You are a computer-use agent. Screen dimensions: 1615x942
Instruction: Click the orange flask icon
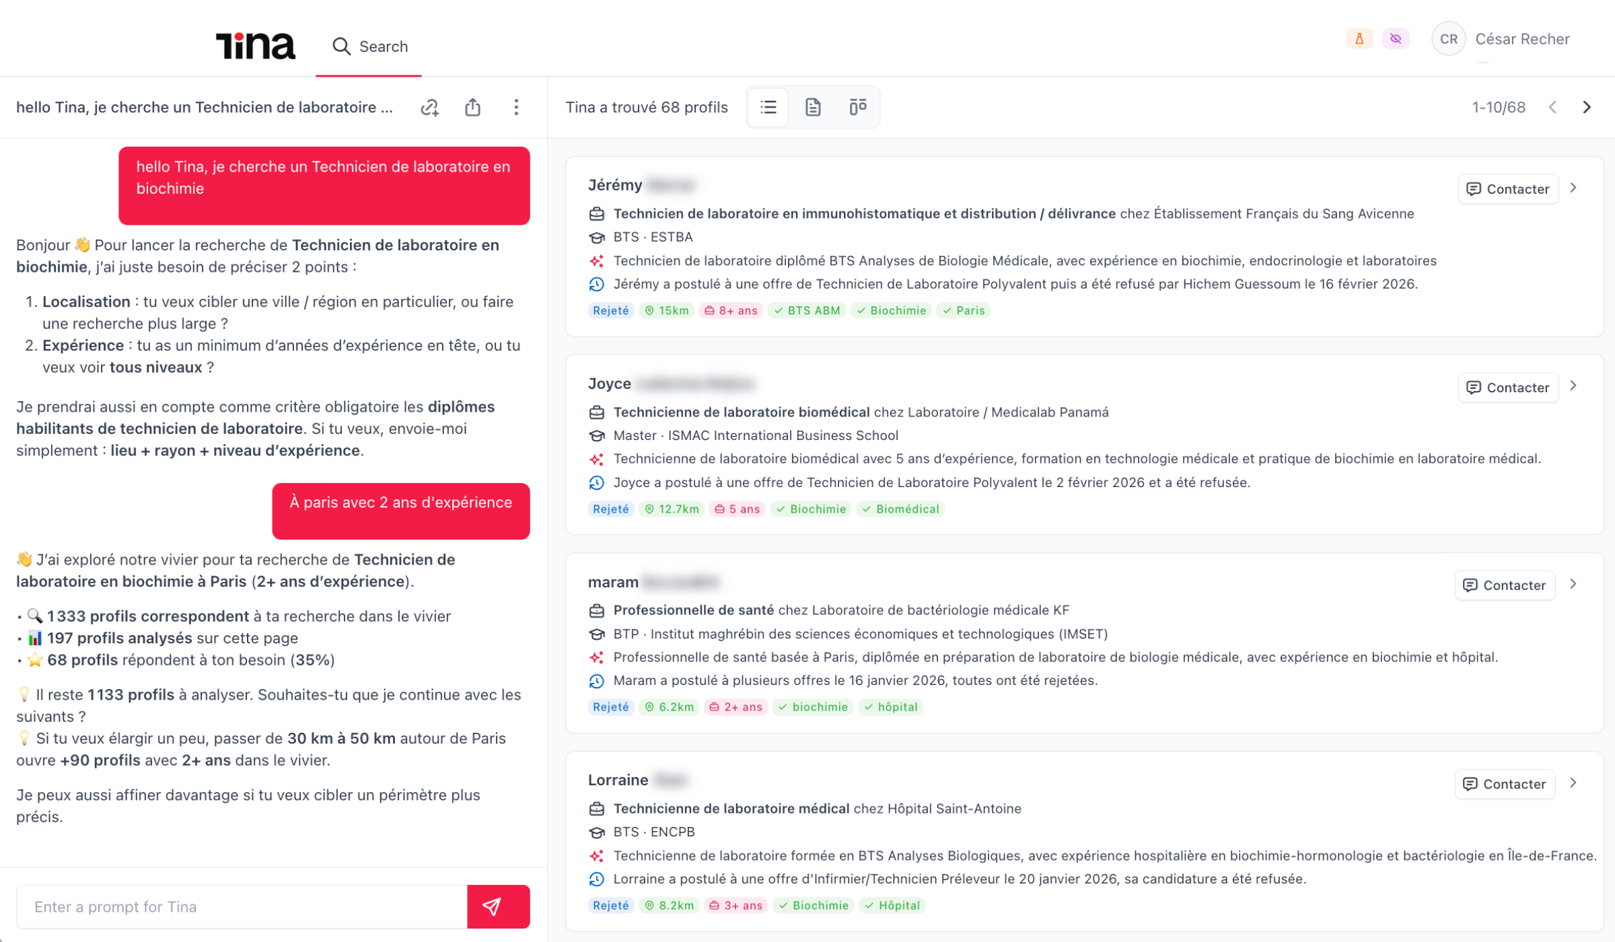(1359, 39)
